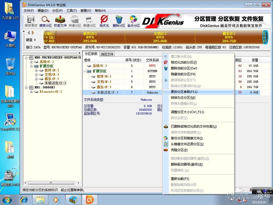This screenshot has height=205, width=273.
Task: Click the 容量 column header
Action: (252, 60)
